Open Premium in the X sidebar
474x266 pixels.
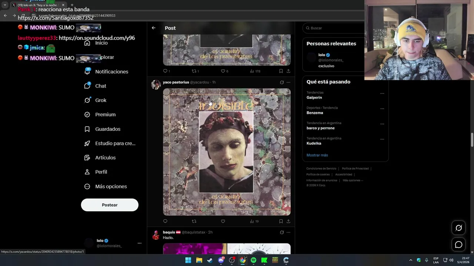tap(100, 115)
